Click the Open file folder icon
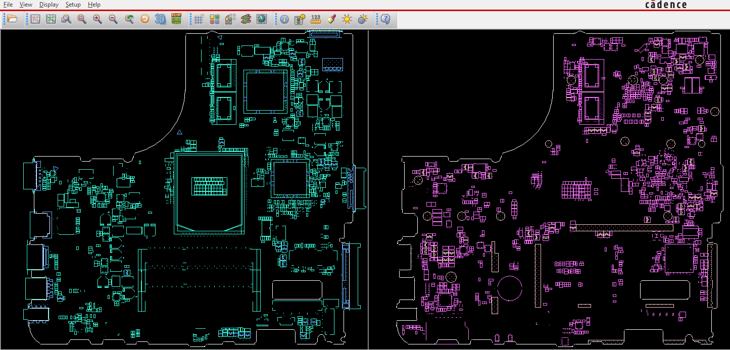Image resolution: width=730 pixels, height=350 pixels. click(13, 19)
